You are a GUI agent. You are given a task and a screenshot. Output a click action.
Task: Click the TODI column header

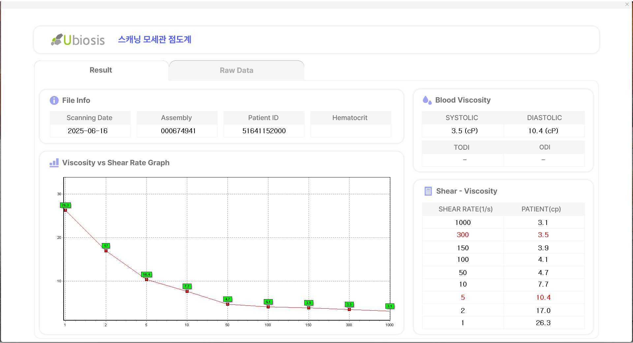click(461, 147)
